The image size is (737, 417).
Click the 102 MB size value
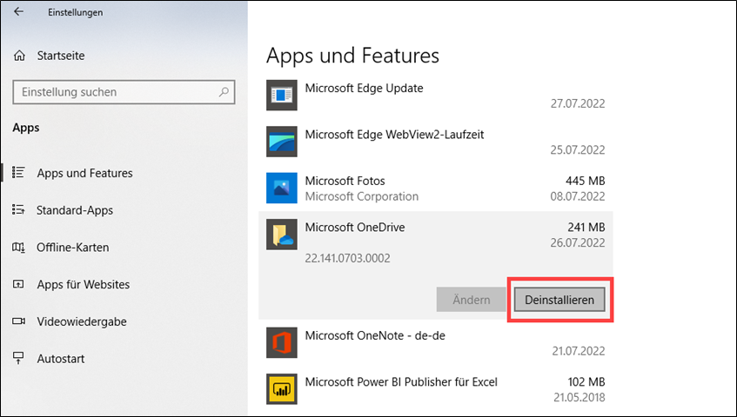coord(586,382)
